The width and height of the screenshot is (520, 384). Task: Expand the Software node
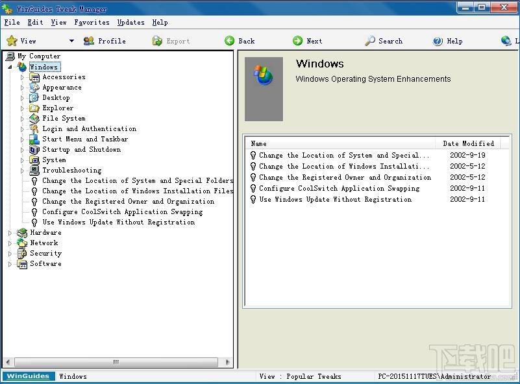click(x=10, y=264)
